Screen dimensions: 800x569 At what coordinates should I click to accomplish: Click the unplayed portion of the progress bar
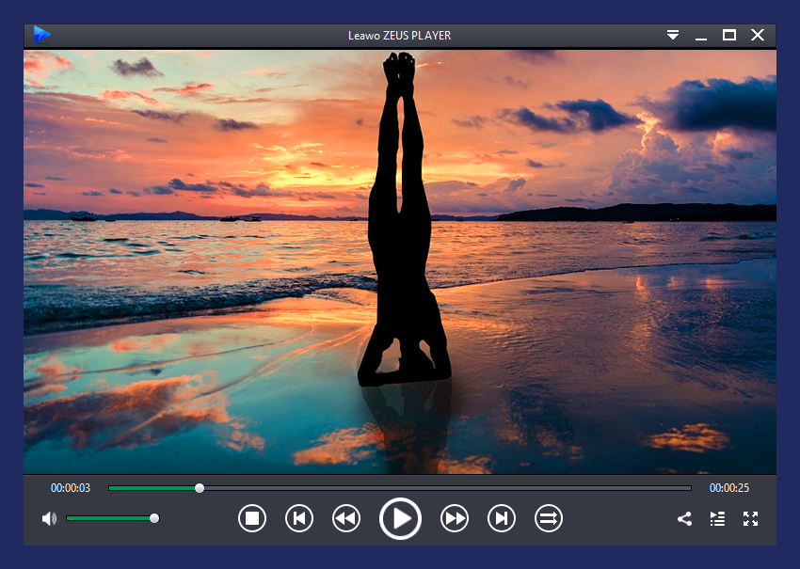pyautogui.click(x=452, y=488)
